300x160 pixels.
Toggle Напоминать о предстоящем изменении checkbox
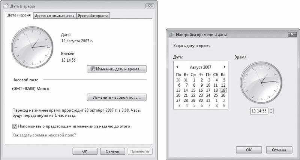click(15, 126)
